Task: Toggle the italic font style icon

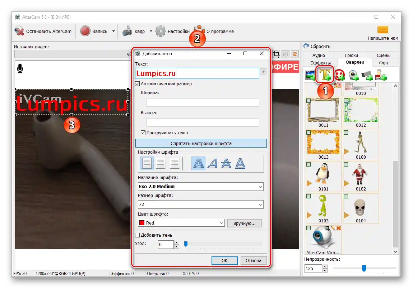Action: click(212, 163)
